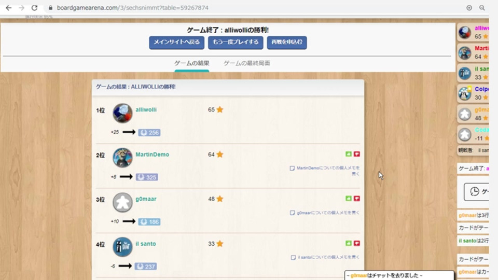Give MartinDemo a green thumbs up
Image resolution: width=498 pixels, height=280 pixels.
click(349, 154)
